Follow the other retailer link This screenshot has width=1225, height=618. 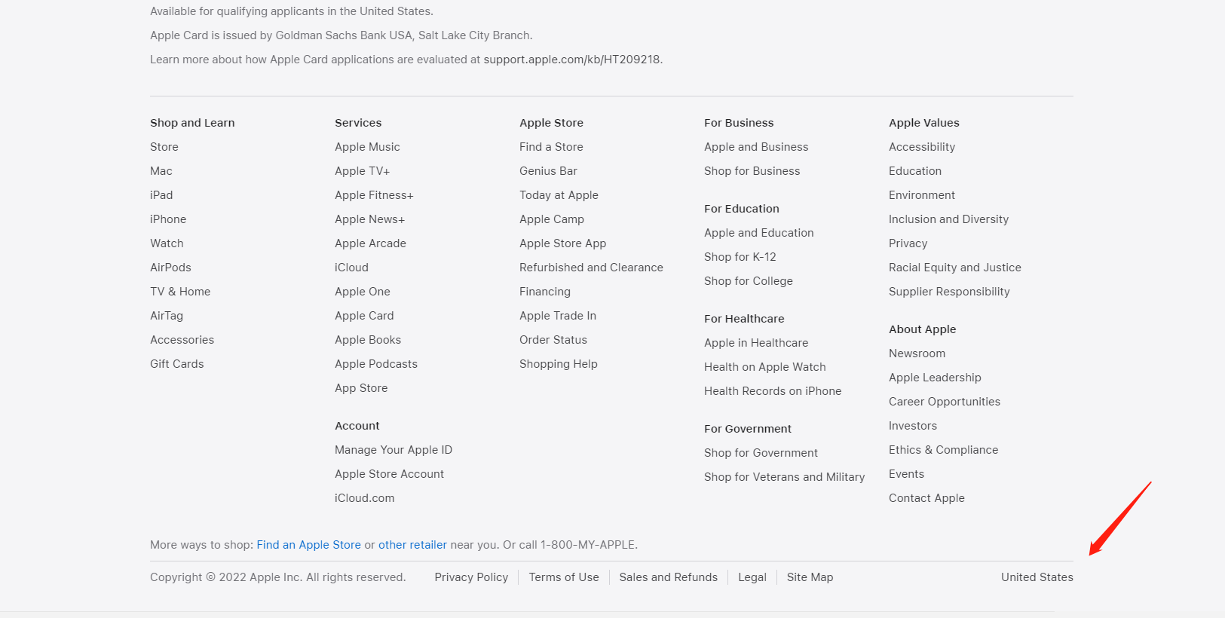(x=412, y=545)
